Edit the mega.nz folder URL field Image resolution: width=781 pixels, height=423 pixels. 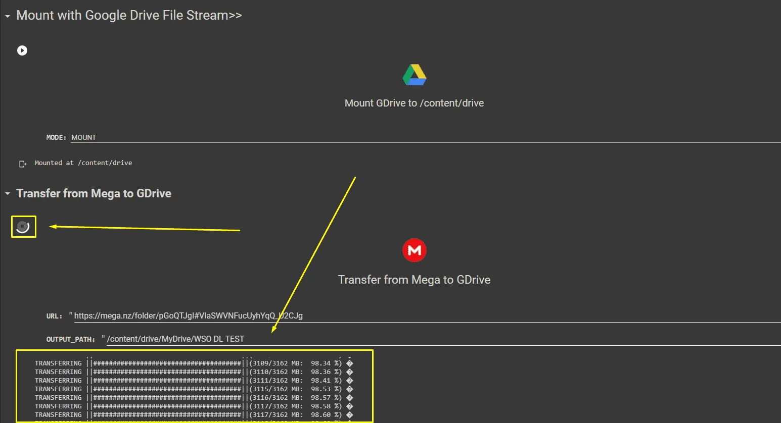point(427,316)
